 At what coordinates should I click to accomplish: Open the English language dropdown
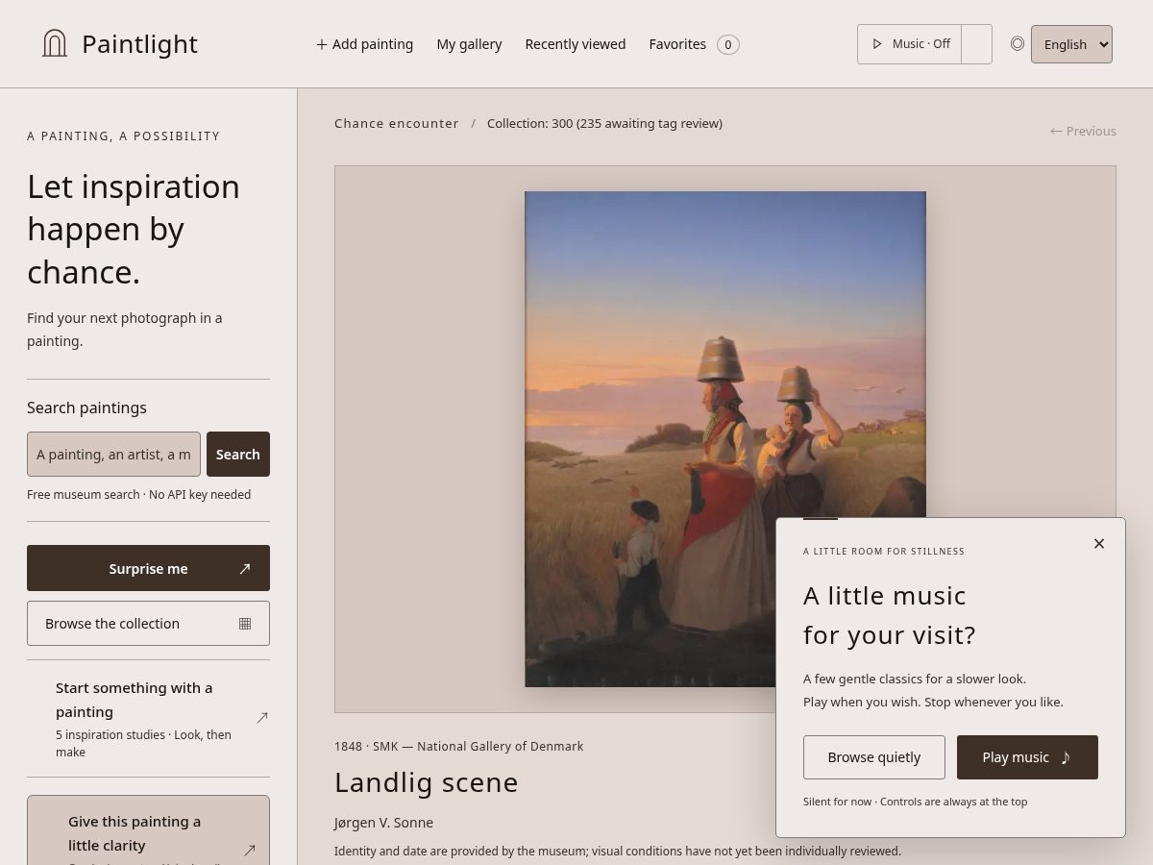pos(1071,44)
